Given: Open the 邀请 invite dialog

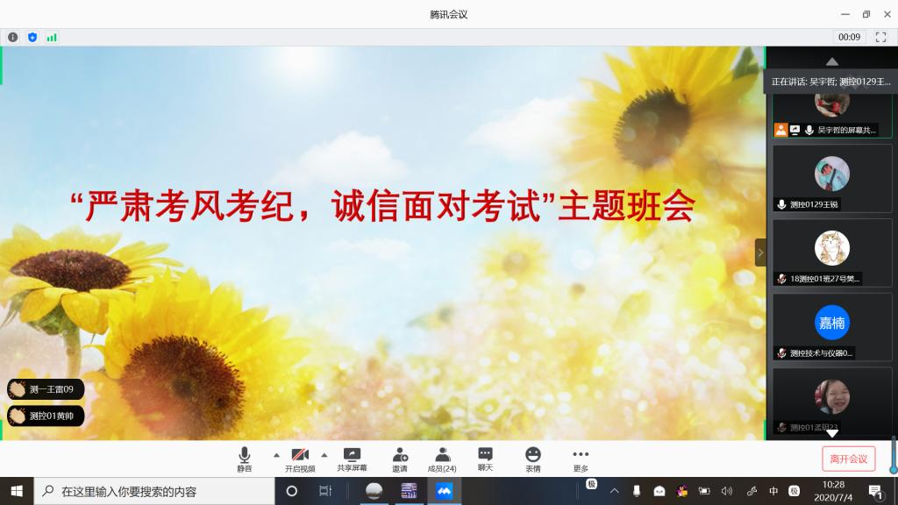Looking at the screenshot, I should point(400,459).
